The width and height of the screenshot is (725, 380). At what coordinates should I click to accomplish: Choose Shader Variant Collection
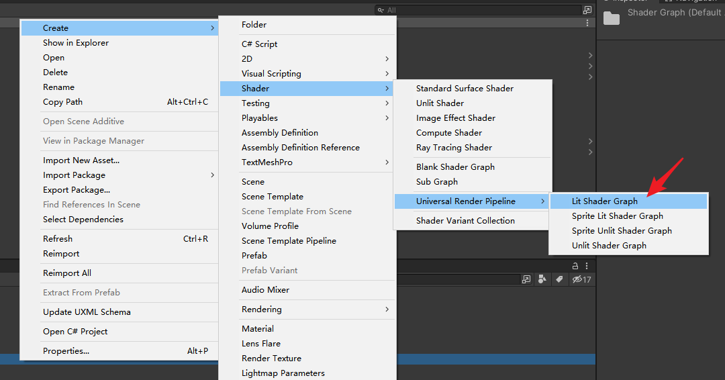click(473, 220)
